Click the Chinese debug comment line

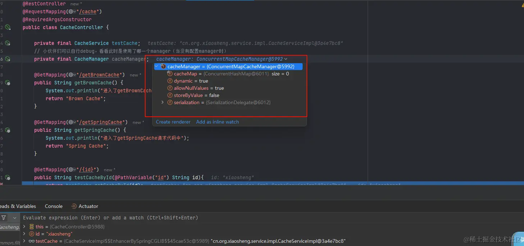pyautogui.click(x=130, y=51)
